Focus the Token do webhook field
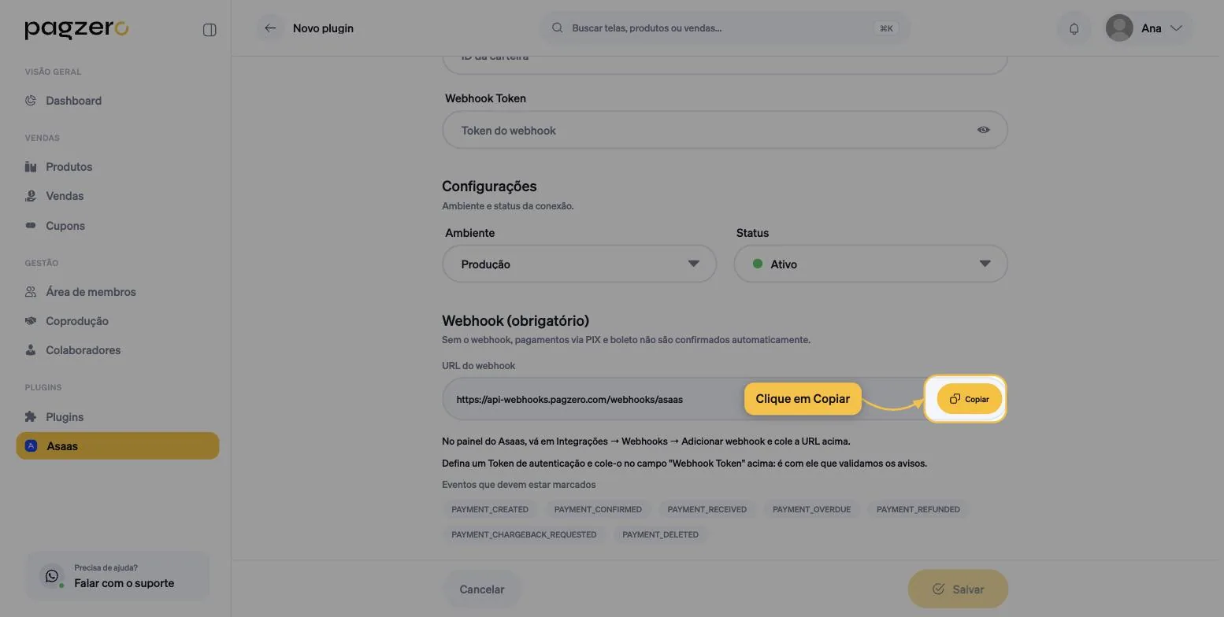 tap(725, 130)
